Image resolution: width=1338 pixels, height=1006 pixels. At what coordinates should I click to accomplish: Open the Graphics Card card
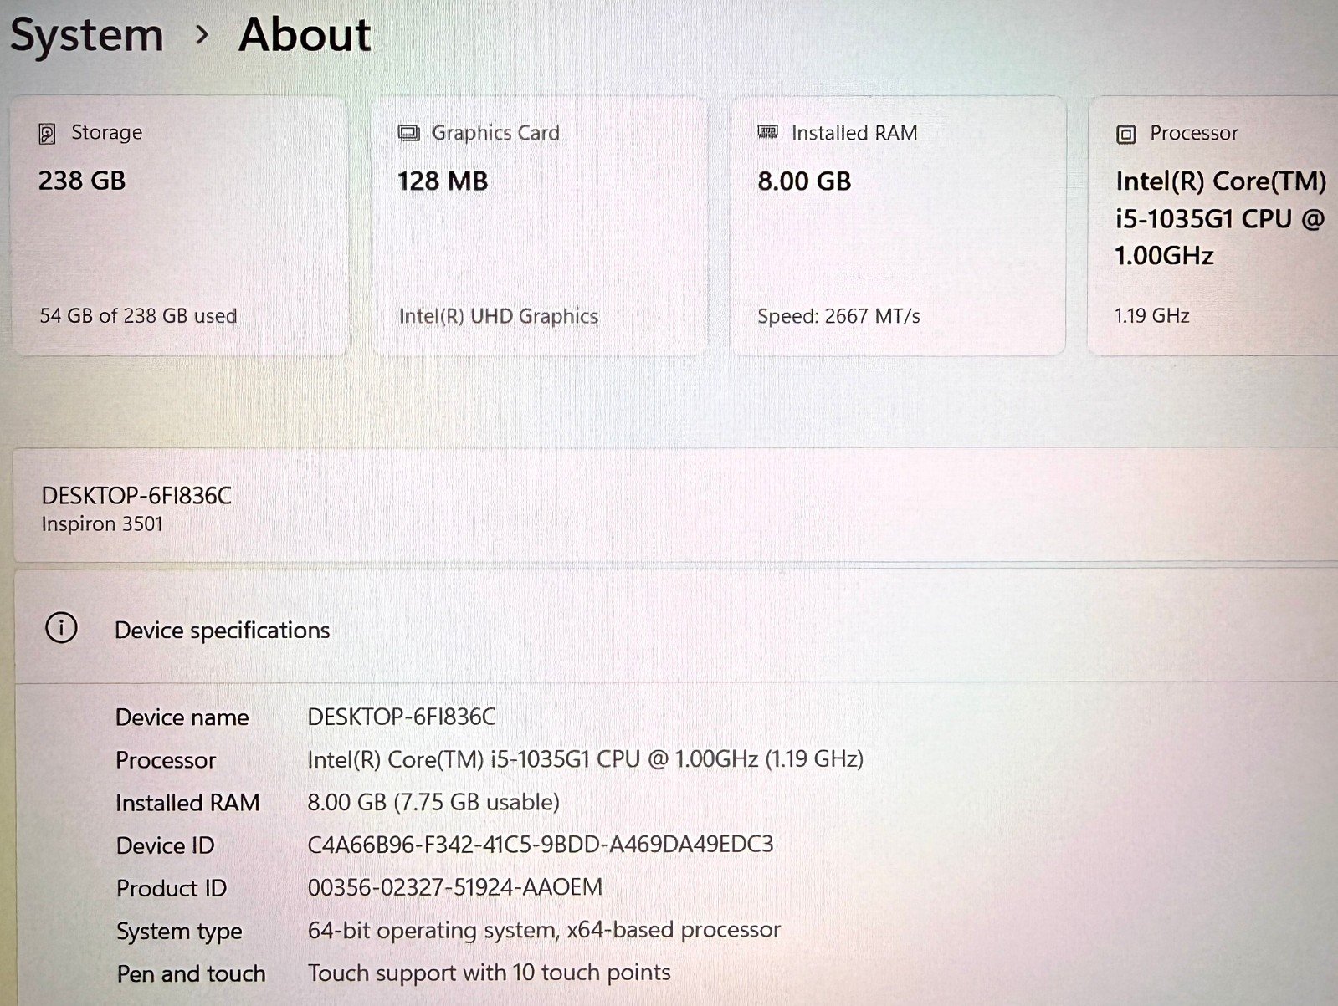pos(540,226)
